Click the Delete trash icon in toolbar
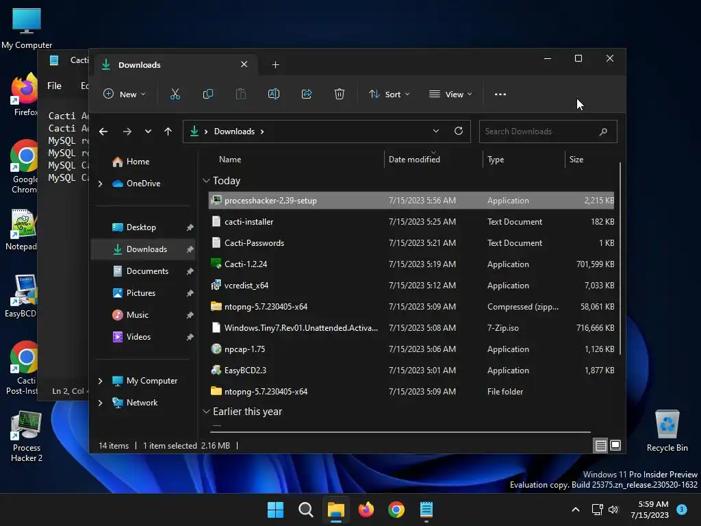 coord(340,94)
